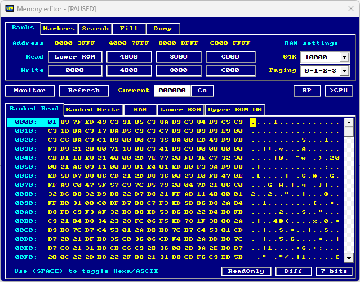The image size is (360, 282).
Task: Click Write bank 4000 button
Action: [129, 70]
